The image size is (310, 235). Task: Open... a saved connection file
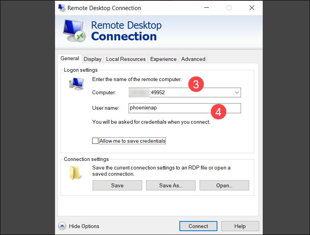coord(224,185)
